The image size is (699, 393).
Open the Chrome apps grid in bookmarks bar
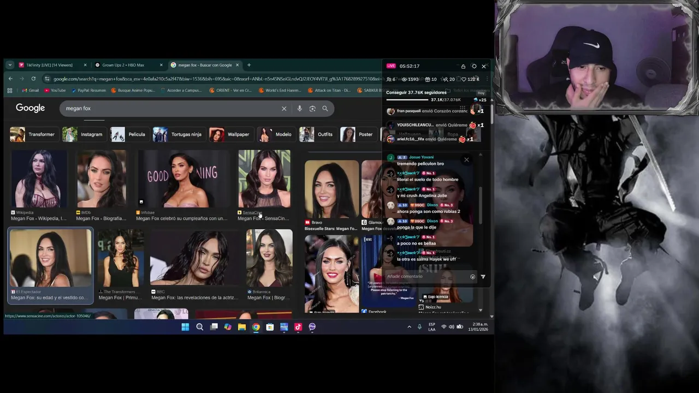[10, 90]
